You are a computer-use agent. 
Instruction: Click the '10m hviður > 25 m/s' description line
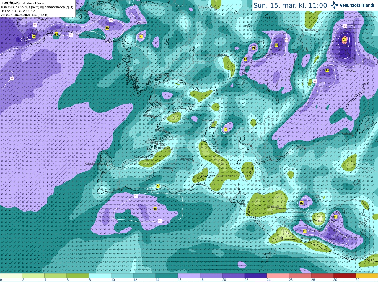click(37, 7)
